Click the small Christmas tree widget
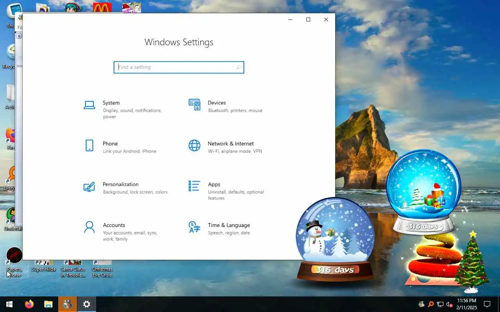This screenshot has width=500, height=312. point(473,262)
